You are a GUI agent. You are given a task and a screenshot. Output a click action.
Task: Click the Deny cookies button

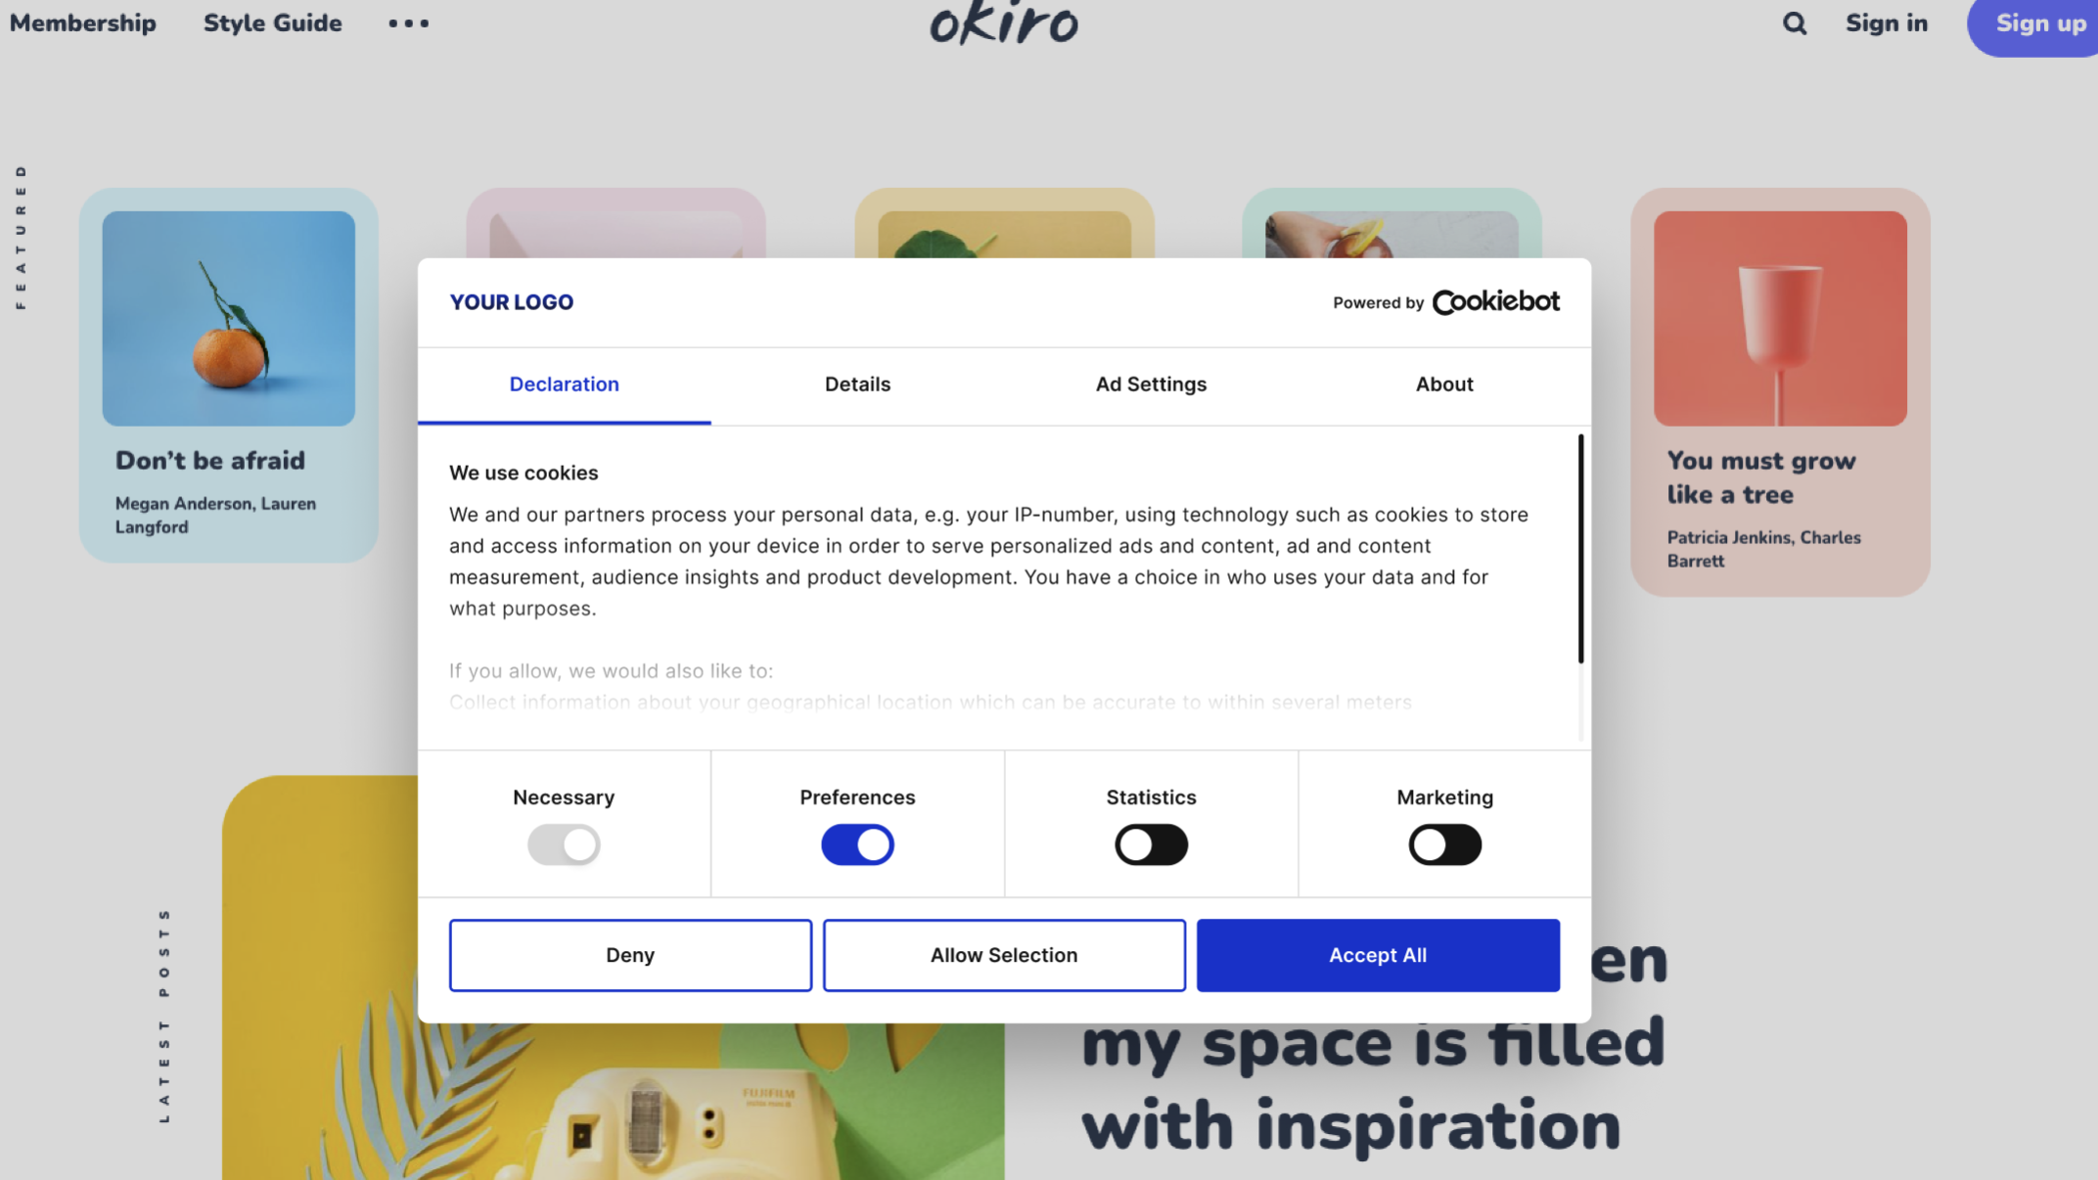pyautogui.click(x=629, y=954)
